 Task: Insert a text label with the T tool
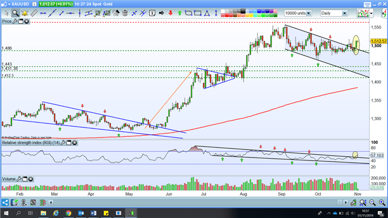pyautogui.click(x=152, y=13)
